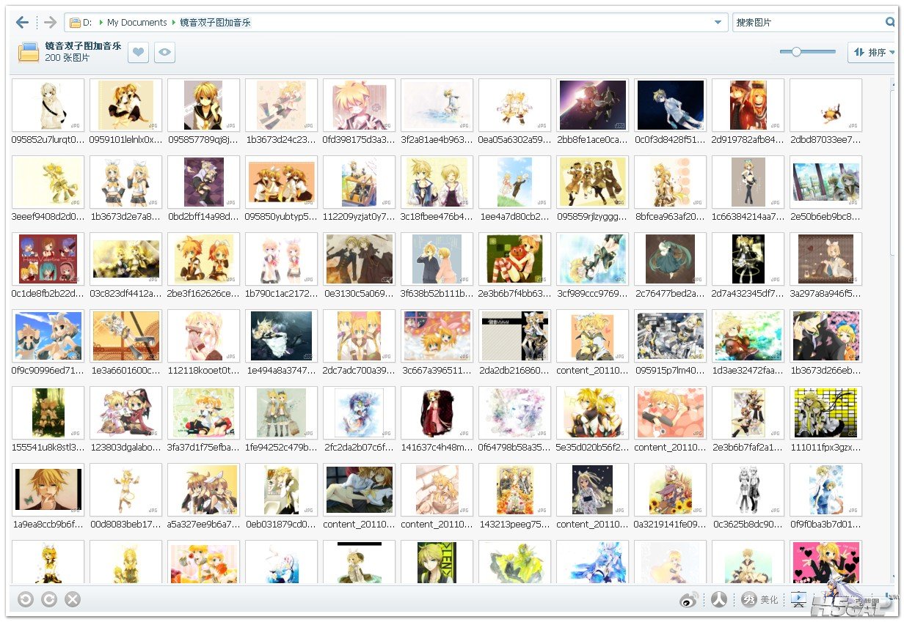
Task: Share to Weibo via bottom bar icon
Action: pos(690,600)
